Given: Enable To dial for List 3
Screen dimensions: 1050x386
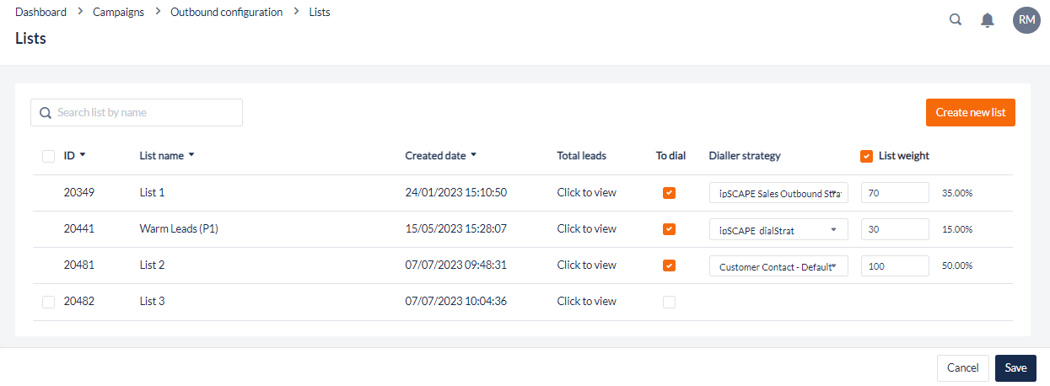Looking at the screenshot, I should pyautogui.click(x=669, y=302).
